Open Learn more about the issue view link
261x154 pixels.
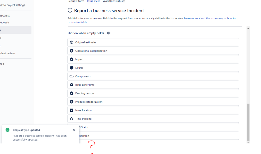click(x=204, y=18)
